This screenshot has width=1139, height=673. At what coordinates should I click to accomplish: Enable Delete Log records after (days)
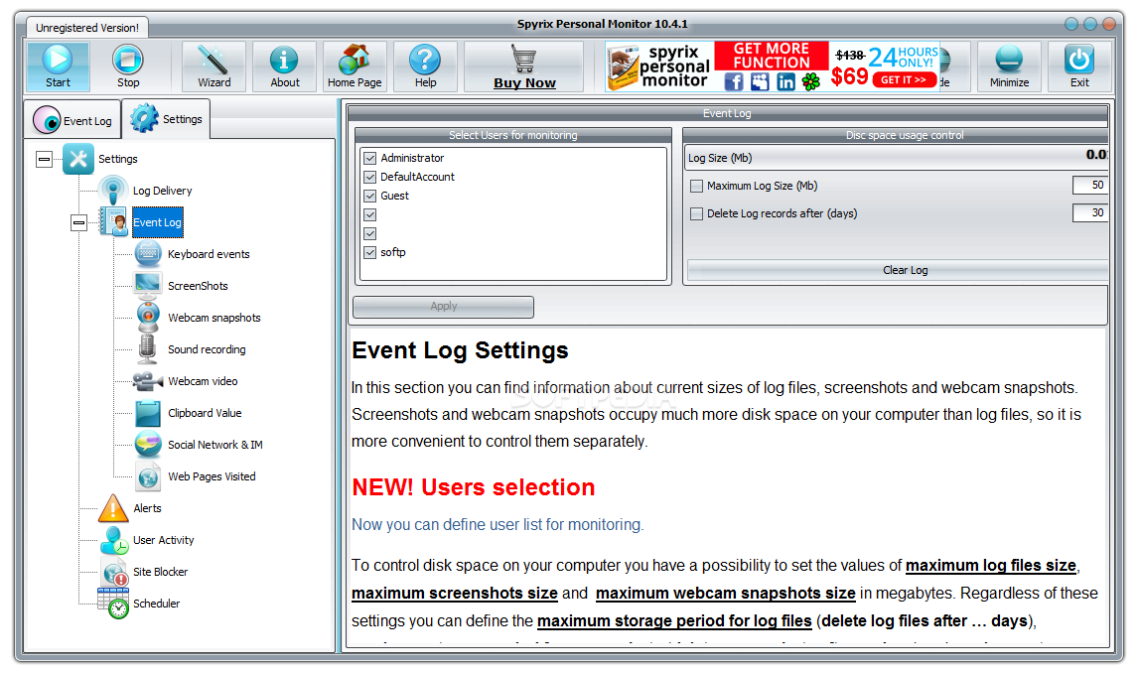tap(697, 213)
